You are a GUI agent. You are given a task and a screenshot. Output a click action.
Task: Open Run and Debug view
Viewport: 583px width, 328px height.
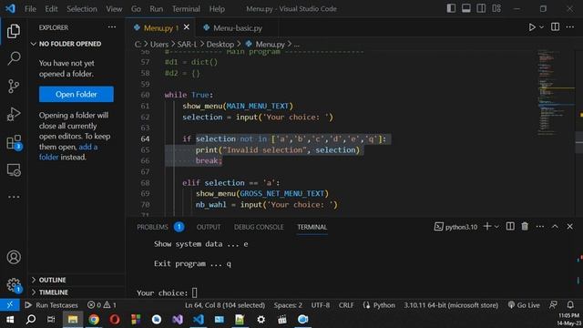(x=14, y=114)
